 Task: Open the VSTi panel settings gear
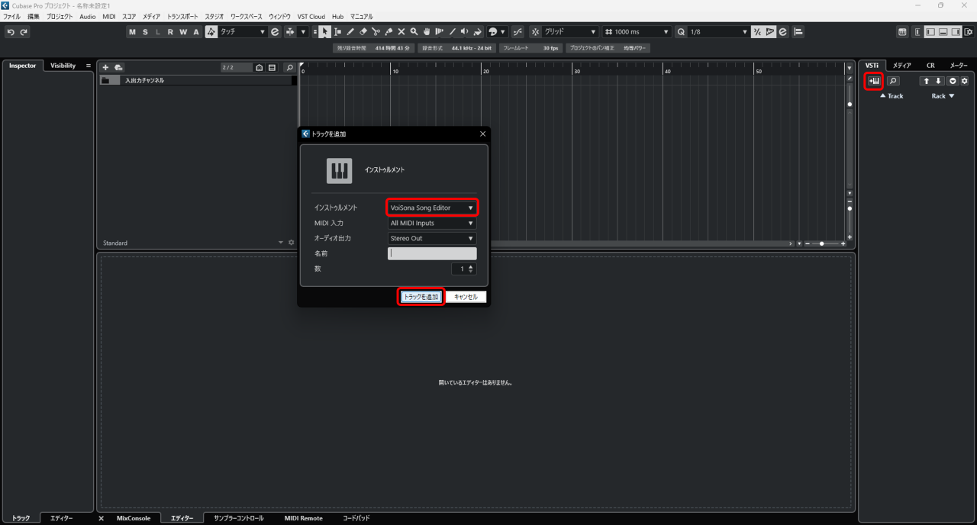[x=965, y=81]
